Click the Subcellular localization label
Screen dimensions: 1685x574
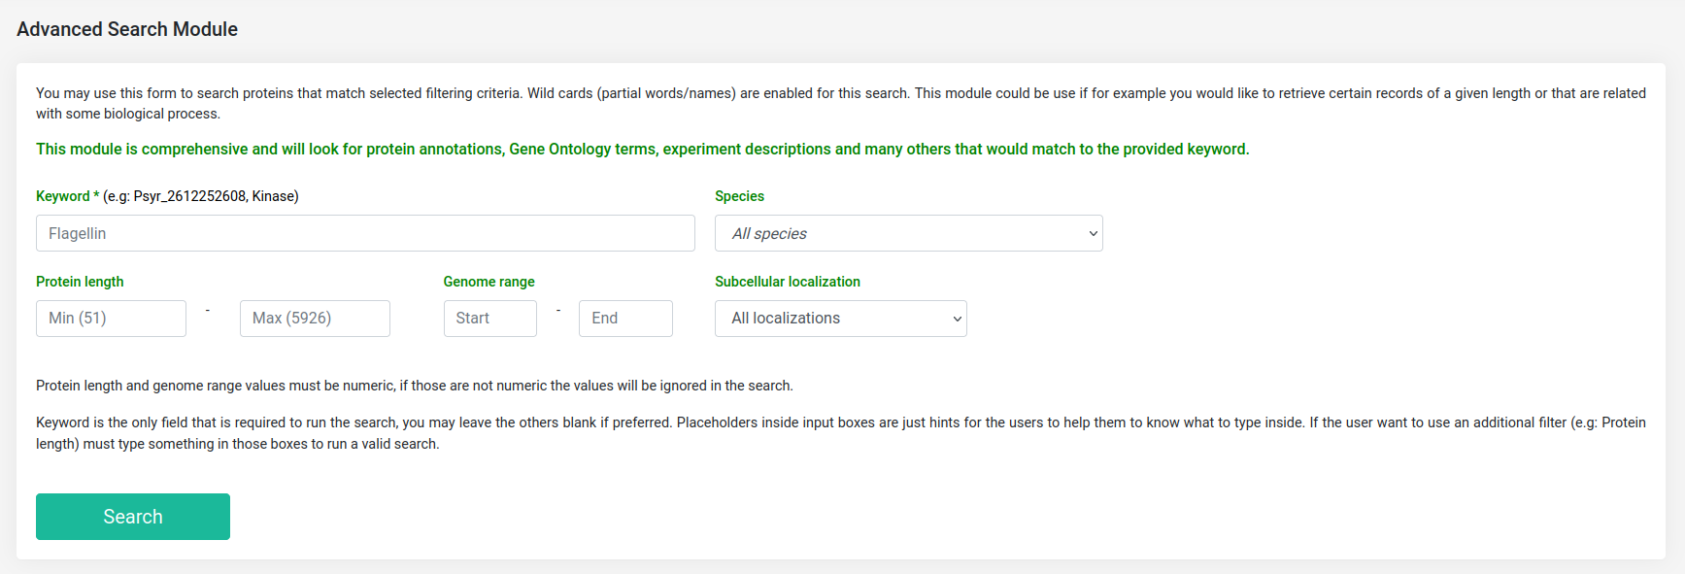(788, 282)
